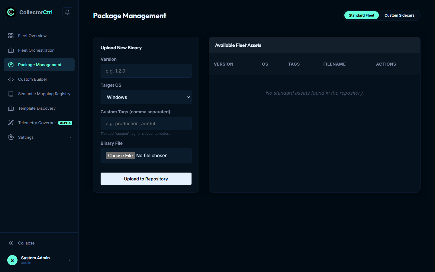Click the Package Management cube icon

(x=11, y=65)
